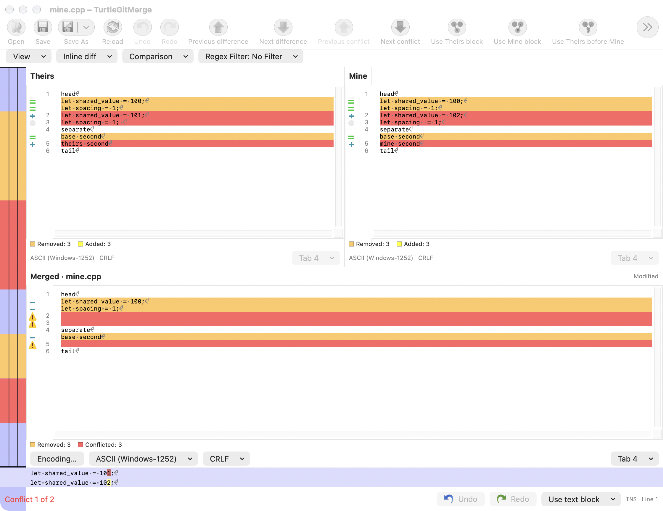Viewport: 663px width, 511px height.
Task: Open Regex Filter: No Filter menu
Action: pos(251,57)
